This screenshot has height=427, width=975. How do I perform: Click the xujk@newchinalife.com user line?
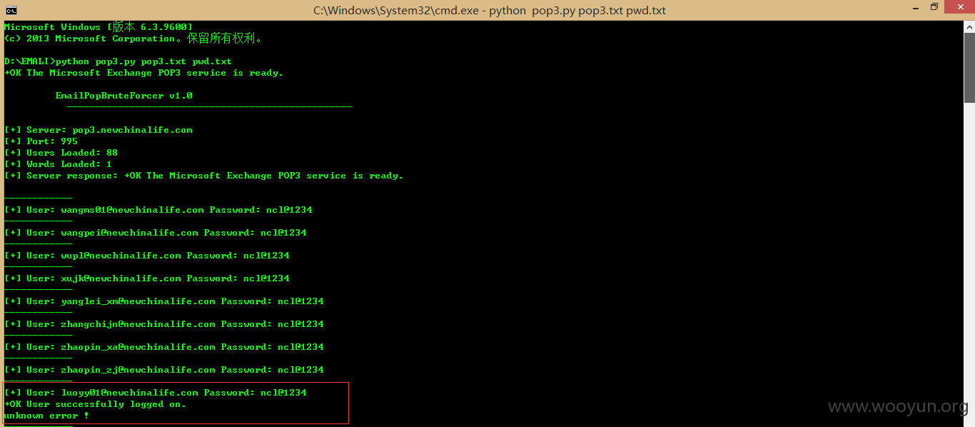tap(147, 278)
